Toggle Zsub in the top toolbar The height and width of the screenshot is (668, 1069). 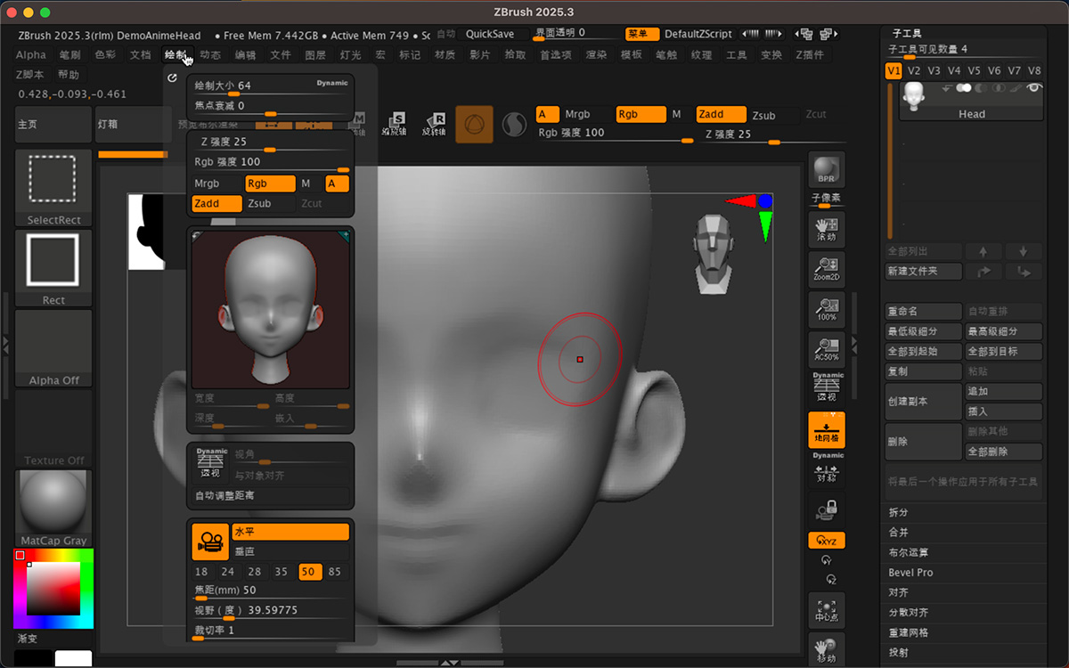coord(763,115)
